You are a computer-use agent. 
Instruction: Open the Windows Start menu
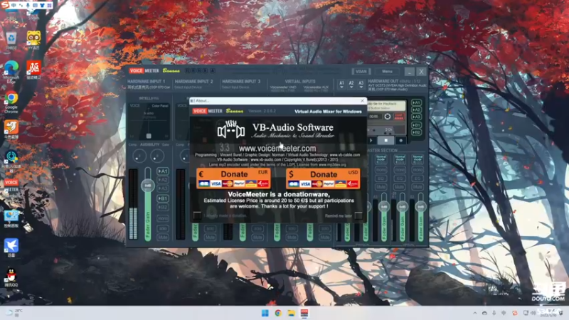pos(265,313)
